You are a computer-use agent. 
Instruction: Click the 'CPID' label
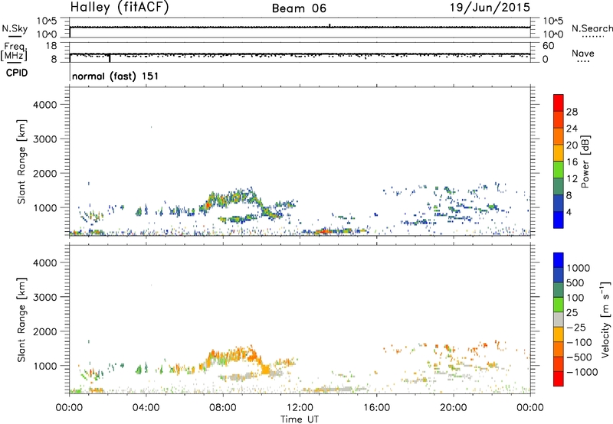click(x=16, y=73)
